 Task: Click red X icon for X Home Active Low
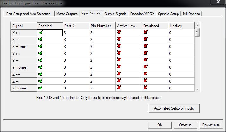[x=119, y=46]
